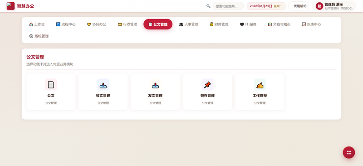The height and width of the screenshot is (166, 363).
Task: Click the monitor icon beside IT 服务
Action: [x=242, y=24]
